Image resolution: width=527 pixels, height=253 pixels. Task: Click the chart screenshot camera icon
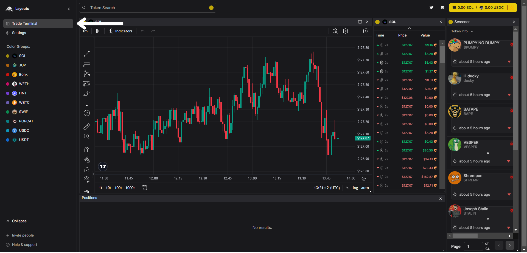coord(366,31)
